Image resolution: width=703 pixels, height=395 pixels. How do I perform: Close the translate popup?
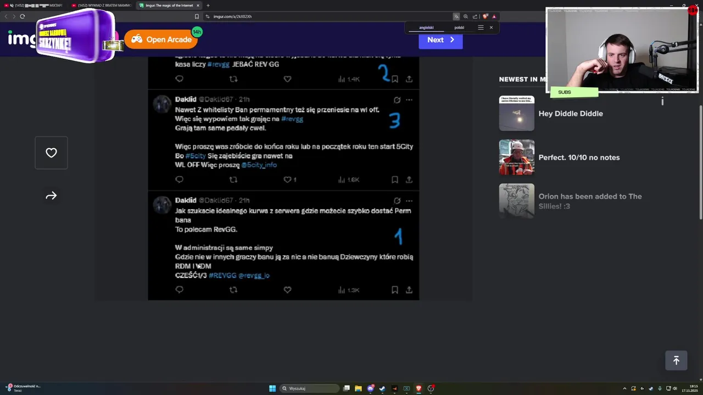pyautogui.click(x=491, y=27)
